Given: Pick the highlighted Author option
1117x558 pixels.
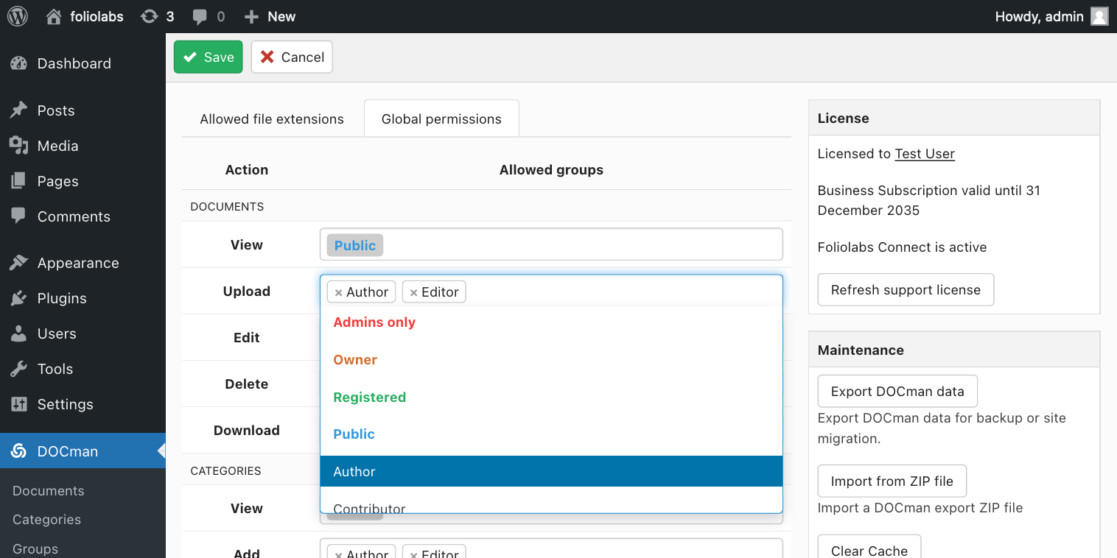Looking at the screenshot, I should point(551,471).
